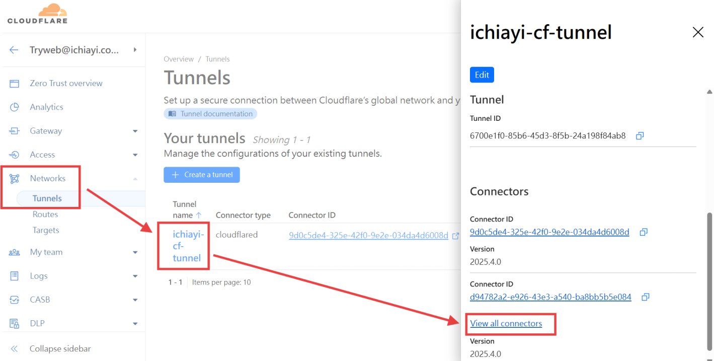Close the ichiayi-cf-tunnel side panel
Image resolution: width=714 pixels, height=361 pixels.
[698, 32]
